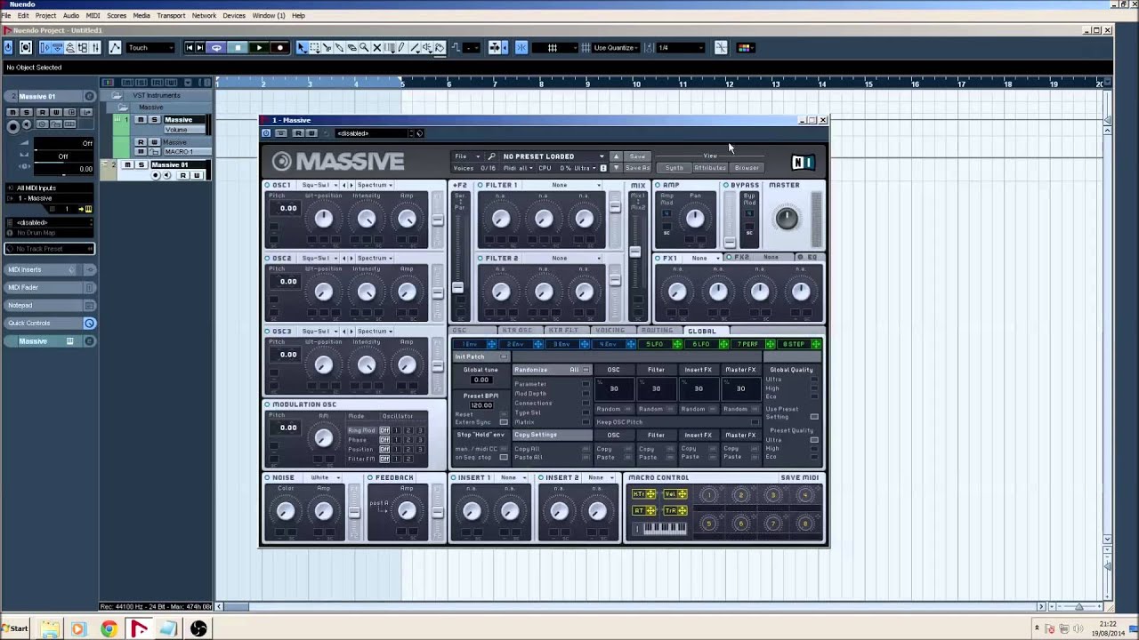Adjust the Master volume knob
This screenshot has height=640, width=1139.
(786, 218)
